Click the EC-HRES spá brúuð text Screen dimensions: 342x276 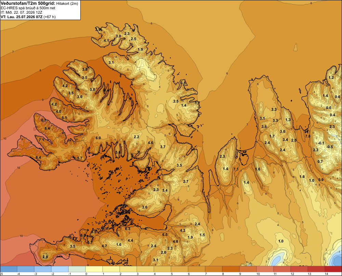coord(19,8)
